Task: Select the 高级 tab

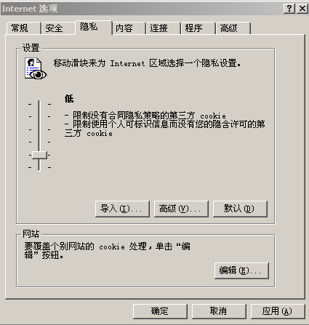Action: tap(233, 28)
